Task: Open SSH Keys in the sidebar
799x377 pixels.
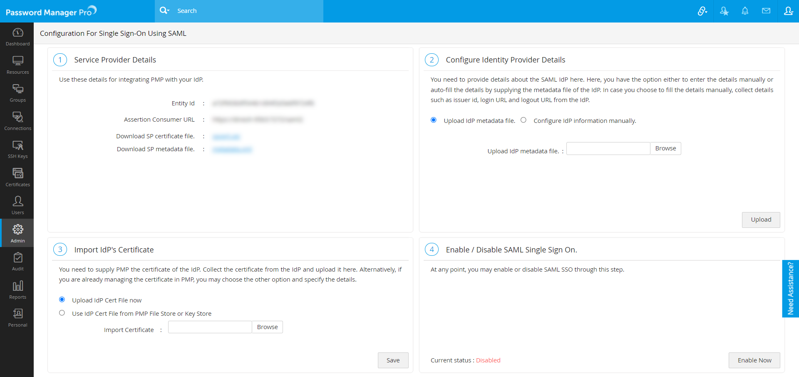Action: coord(17,149)
